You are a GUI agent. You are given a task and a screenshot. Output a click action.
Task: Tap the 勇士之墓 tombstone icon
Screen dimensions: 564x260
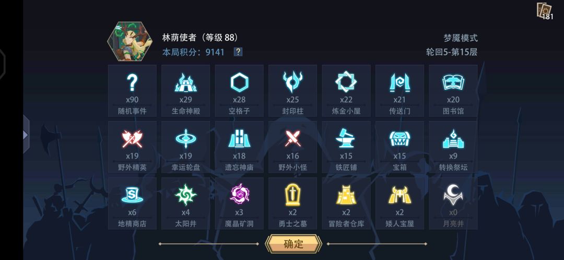coord(292,195)
